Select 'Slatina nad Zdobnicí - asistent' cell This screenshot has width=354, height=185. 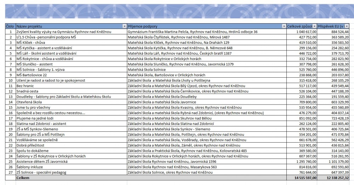point(72,124)
